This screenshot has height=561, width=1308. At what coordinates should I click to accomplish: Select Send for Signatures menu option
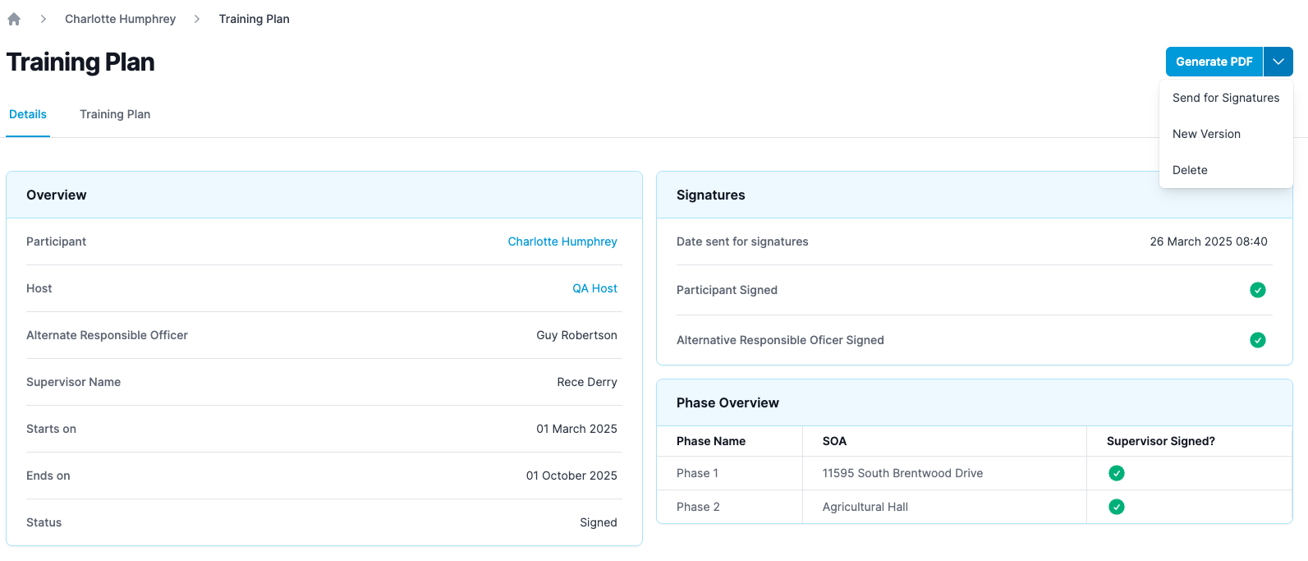click(x=1225, y=98)
